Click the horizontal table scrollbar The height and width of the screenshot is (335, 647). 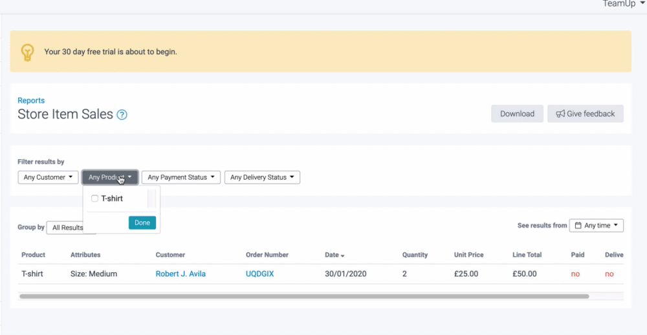304,296
